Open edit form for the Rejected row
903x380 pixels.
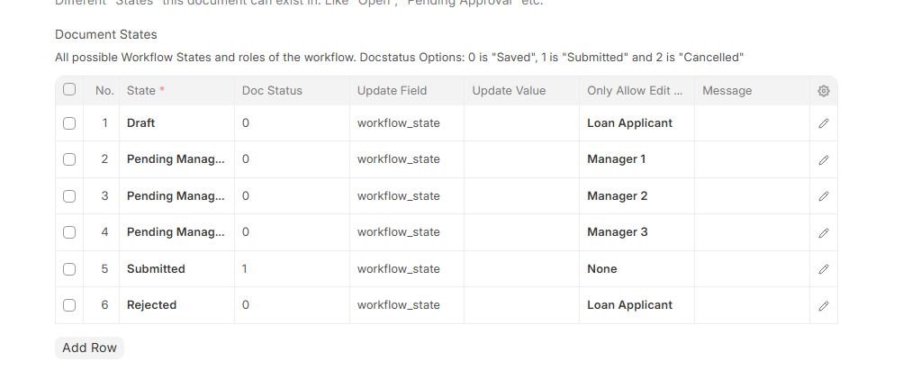(823, 305)
